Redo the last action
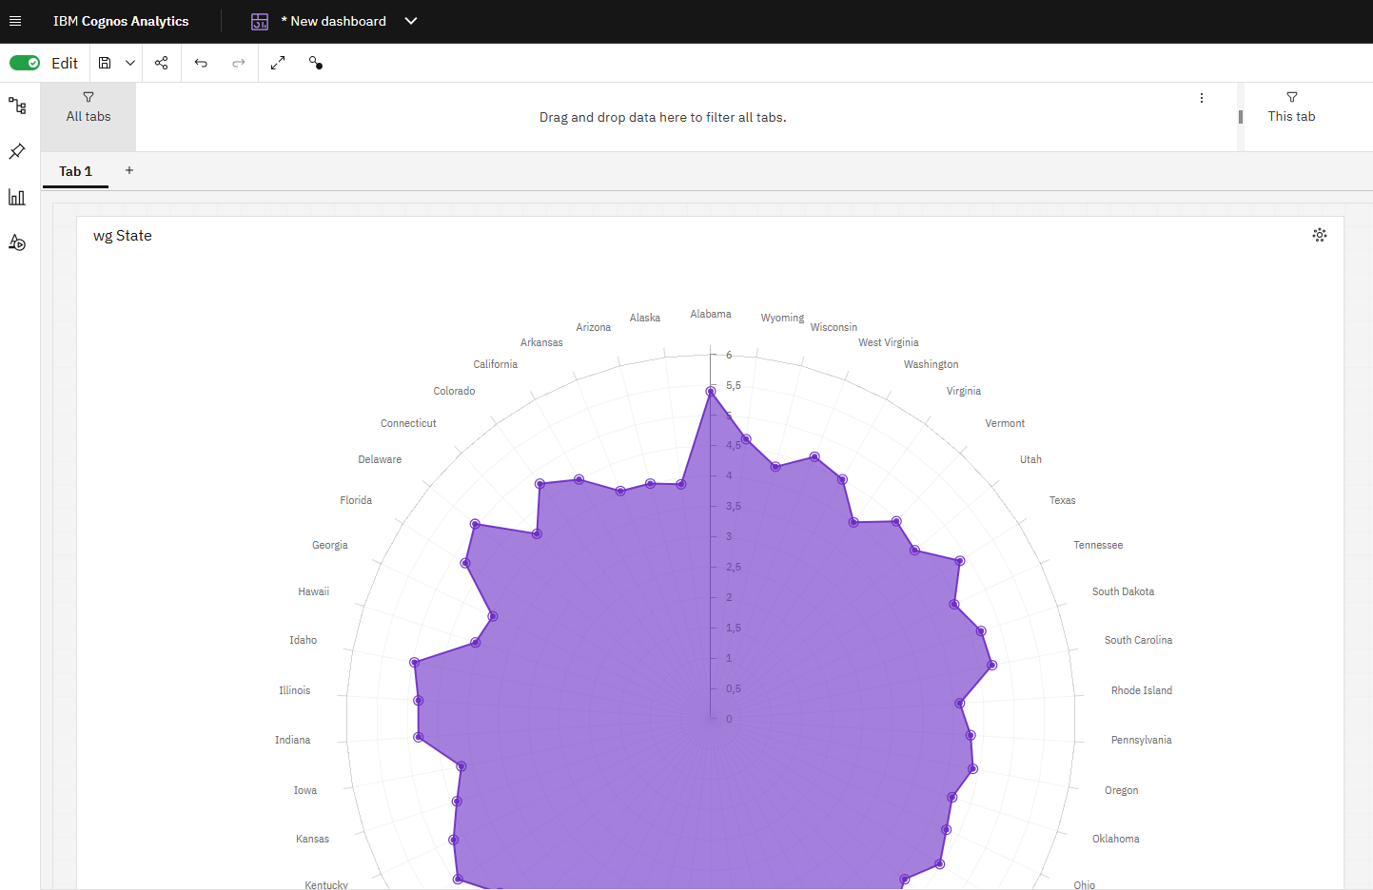Screen dimensions: 1373x890 coord(239,63)
